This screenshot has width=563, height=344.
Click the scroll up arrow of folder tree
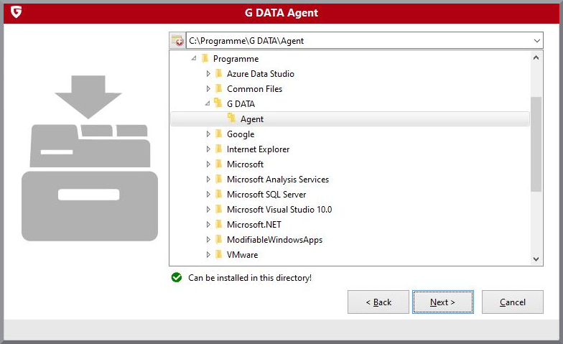(x=536, y=57)
